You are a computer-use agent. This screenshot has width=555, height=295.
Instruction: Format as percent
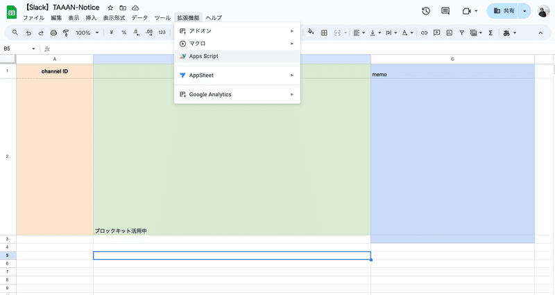(x=124, y=33)
